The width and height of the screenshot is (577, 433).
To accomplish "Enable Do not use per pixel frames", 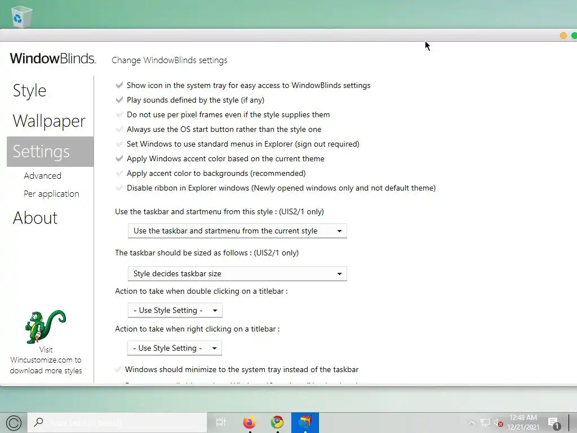I will [119, 114].
